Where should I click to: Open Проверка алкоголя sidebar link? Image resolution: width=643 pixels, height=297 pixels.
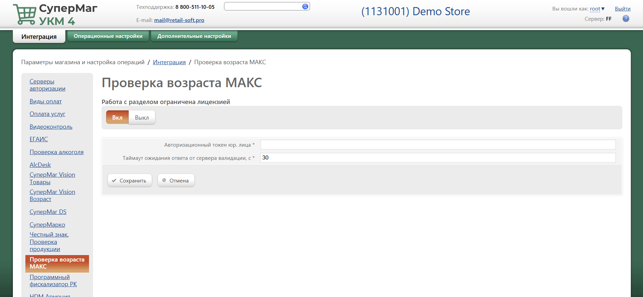click(57, 152)
